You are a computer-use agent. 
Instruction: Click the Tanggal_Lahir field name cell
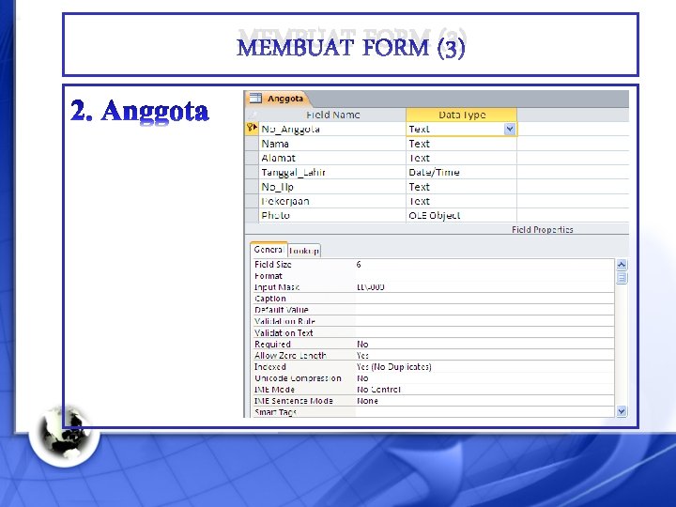tap(332, 173)
